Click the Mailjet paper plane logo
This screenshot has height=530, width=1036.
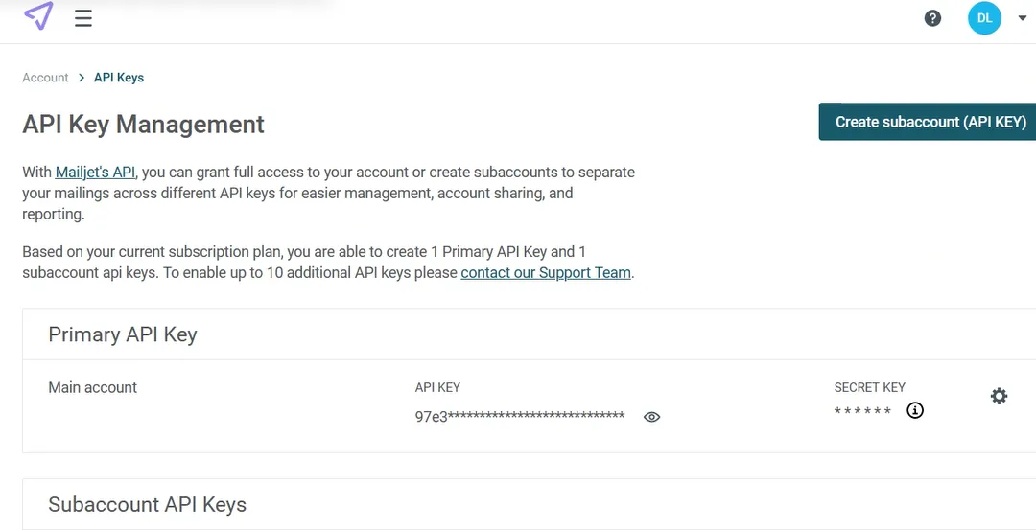38,16
